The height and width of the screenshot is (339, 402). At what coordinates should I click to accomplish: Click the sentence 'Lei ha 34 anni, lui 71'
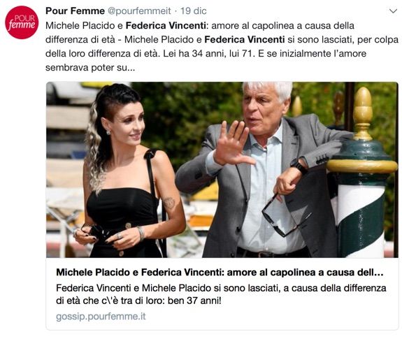coord(209,54)
